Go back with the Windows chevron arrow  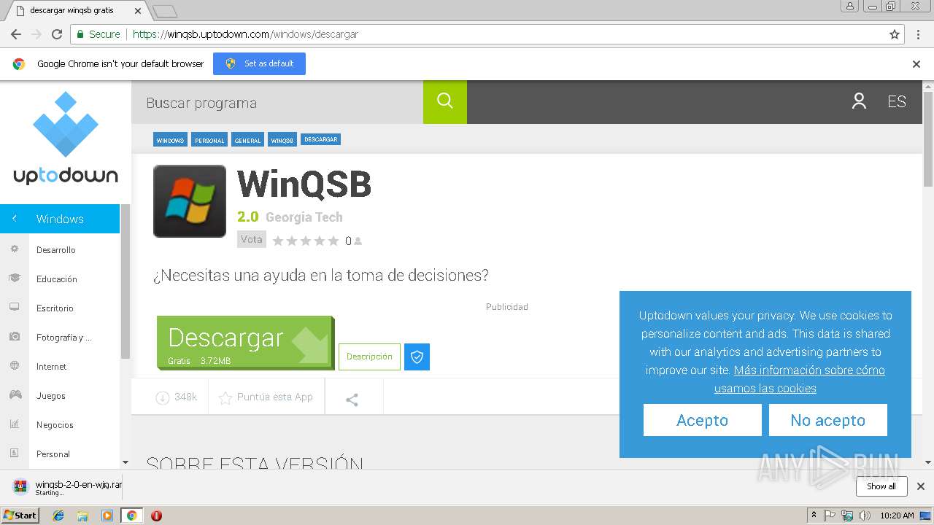tap(14, 219)
